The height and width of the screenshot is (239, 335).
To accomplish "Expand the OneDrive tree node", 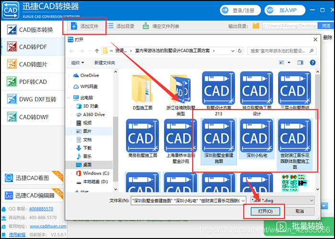I will (69, 76).
